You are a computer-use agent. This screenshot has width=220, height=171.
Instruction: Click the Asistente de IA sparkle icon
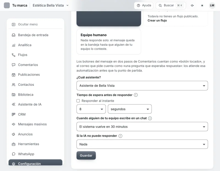pos(13,104)
